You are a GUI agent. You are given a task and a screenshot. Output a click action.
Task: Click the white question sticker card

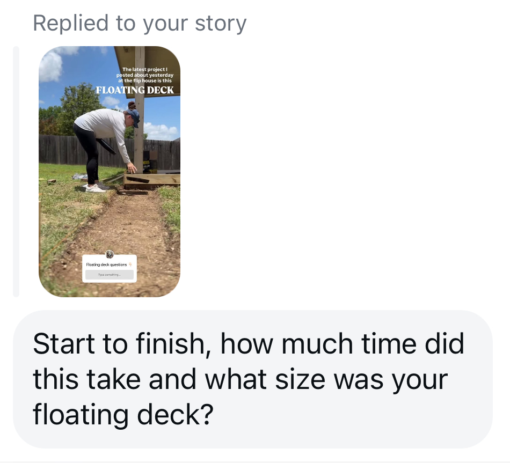coord(110,269)
